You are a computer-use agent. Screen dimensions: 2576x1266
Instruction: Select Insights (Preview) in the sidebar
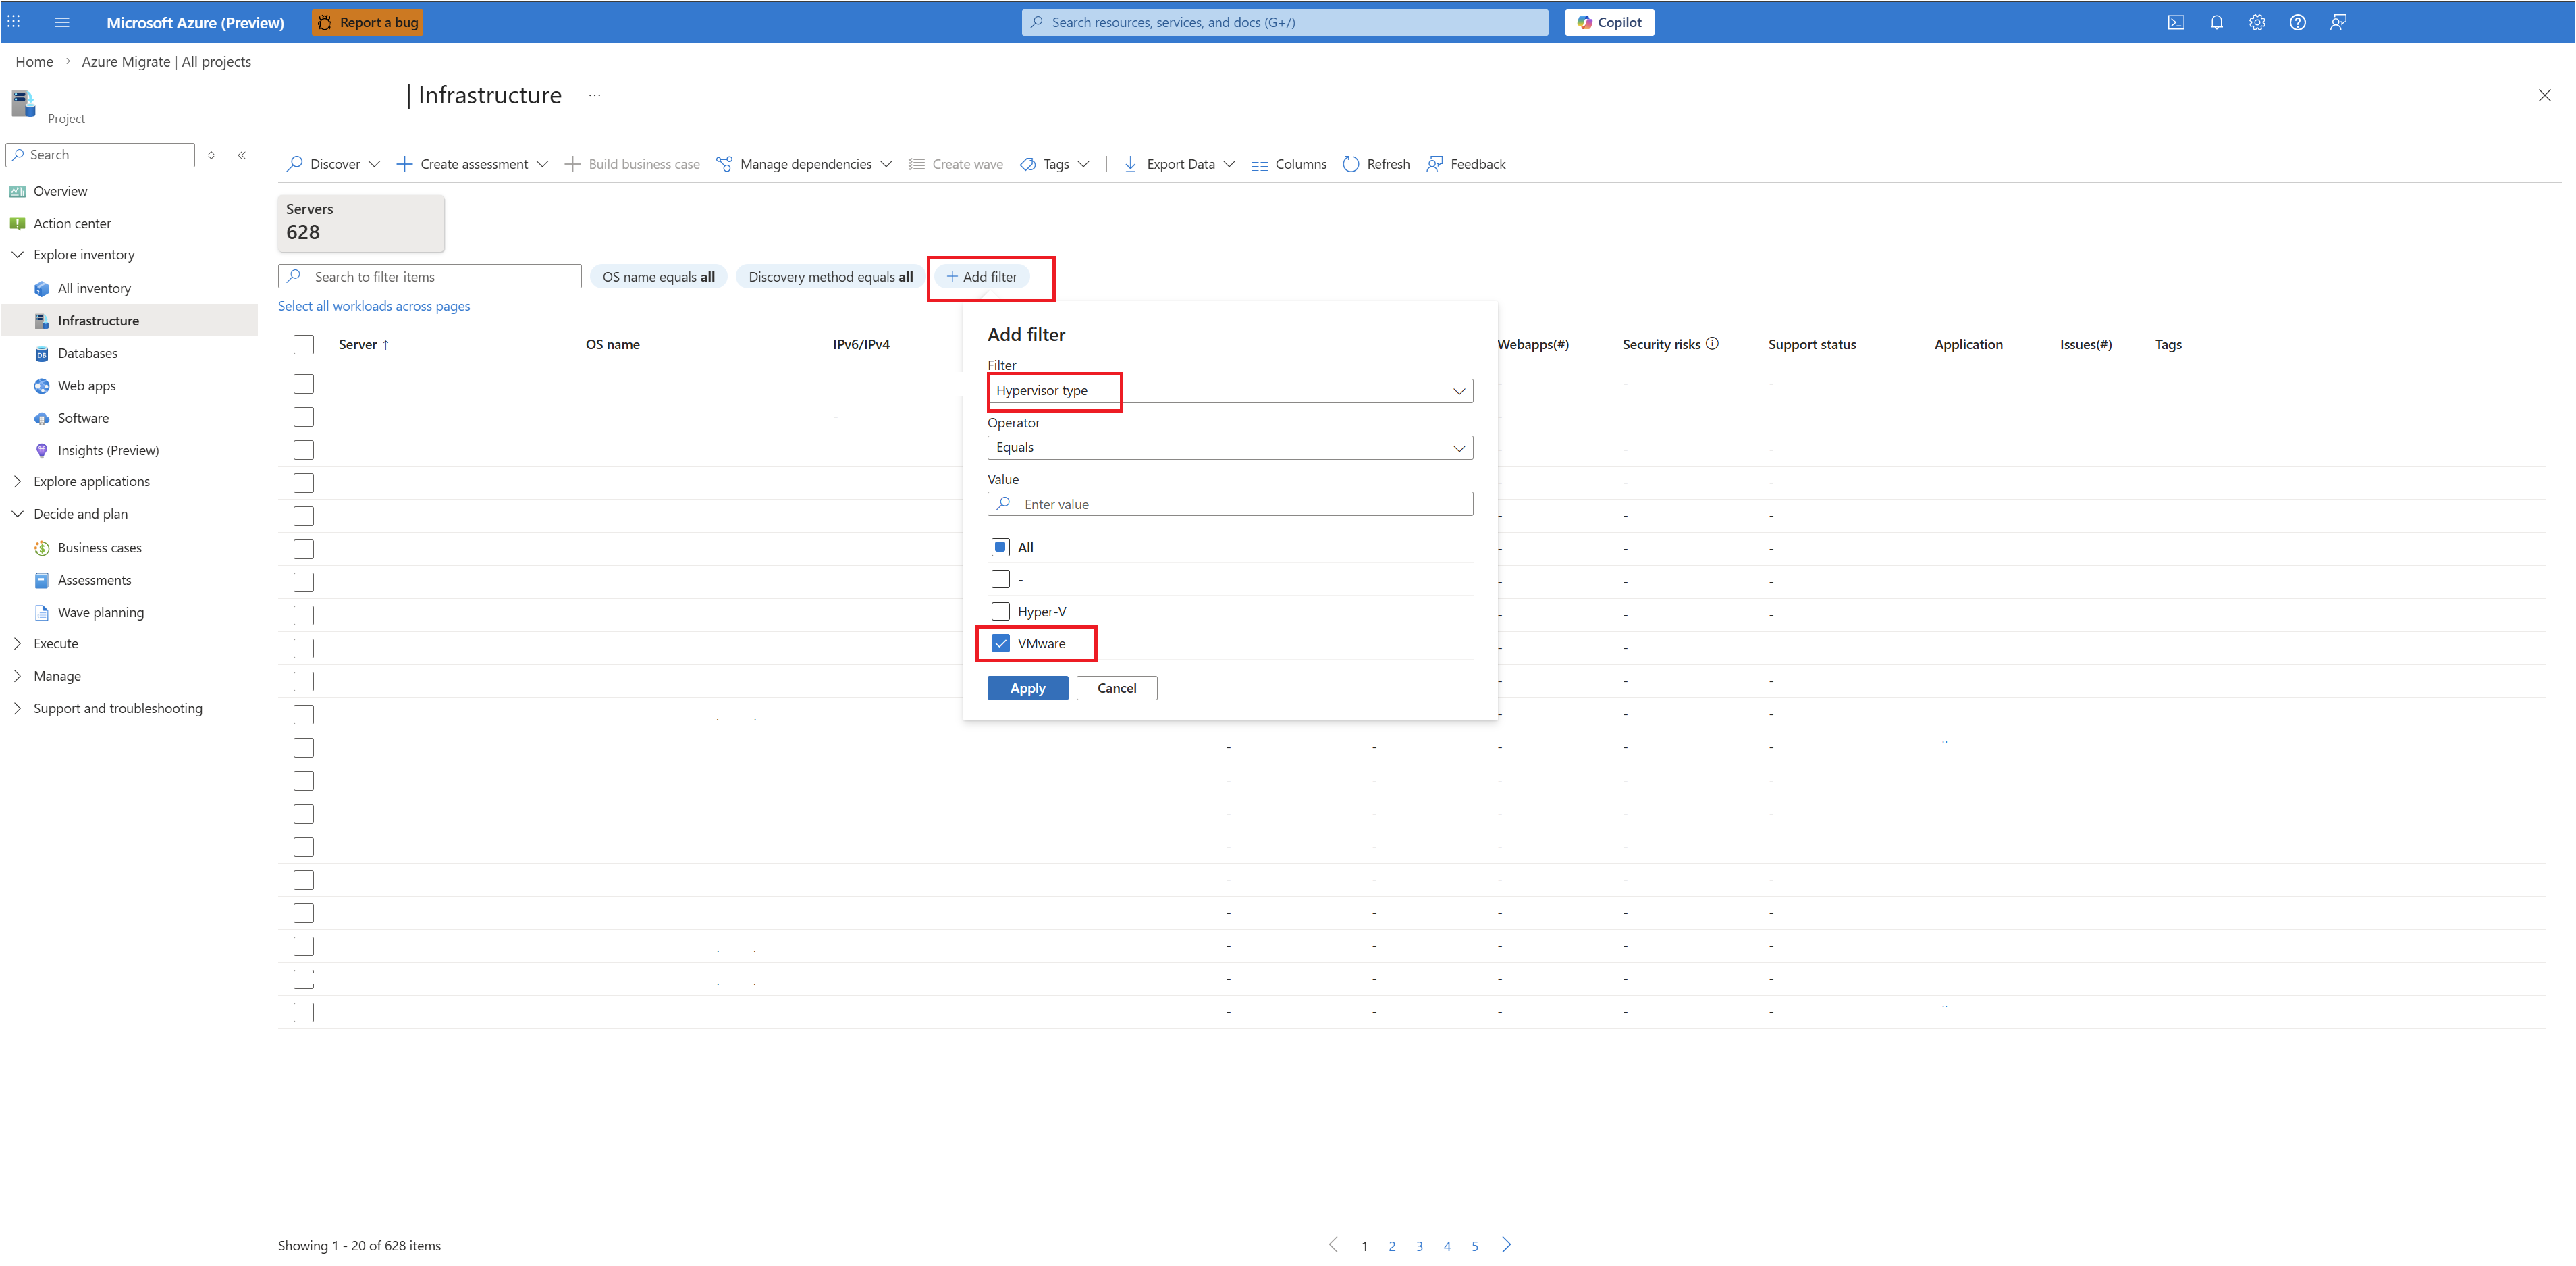[108, 450]
